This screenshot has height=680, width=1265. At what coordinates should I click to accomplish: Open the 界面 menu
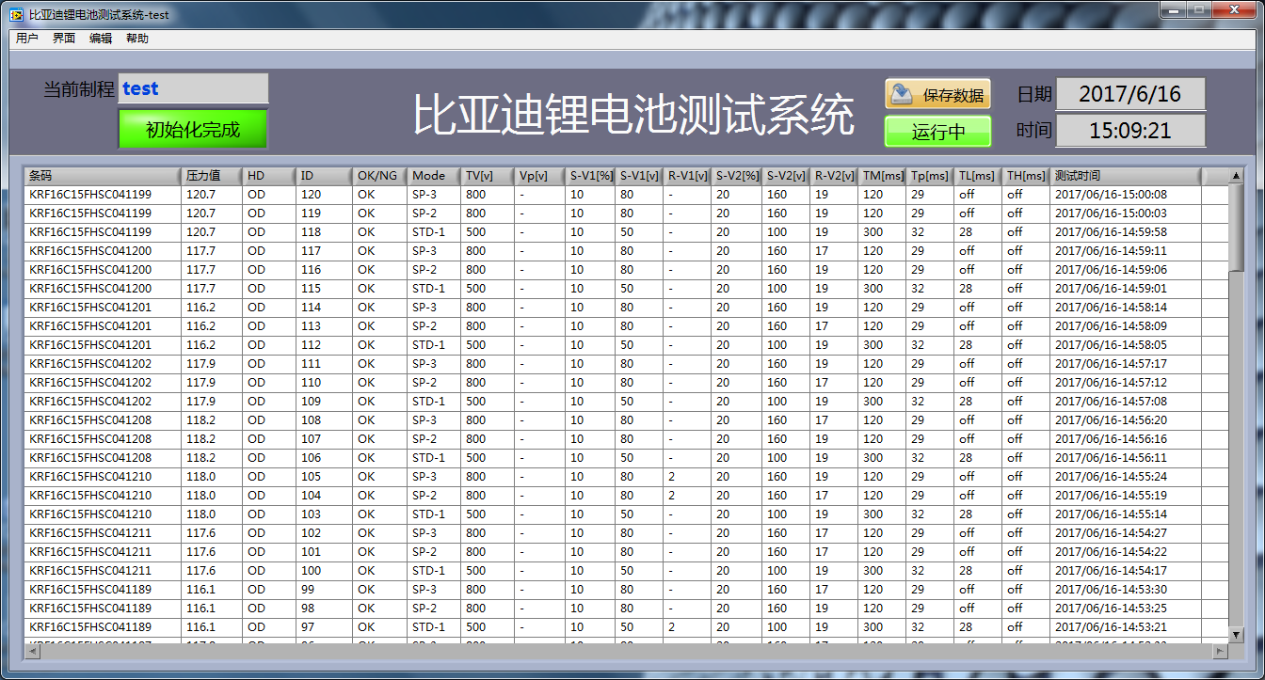tap(64, 39)
